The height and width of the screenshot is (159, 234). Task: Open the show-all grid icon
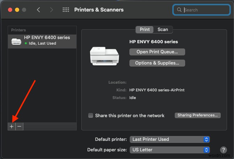66,10
